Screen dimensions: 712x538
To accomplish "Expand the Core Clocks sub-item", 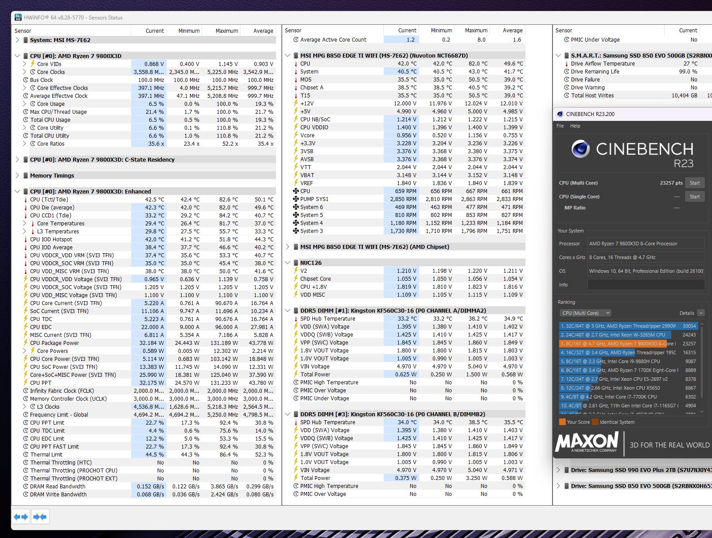I will (25, 72).
